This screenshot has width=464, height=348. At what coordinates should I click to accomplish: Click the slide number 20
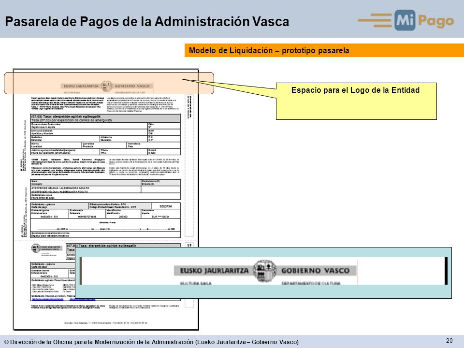click(x=449, y=341)
